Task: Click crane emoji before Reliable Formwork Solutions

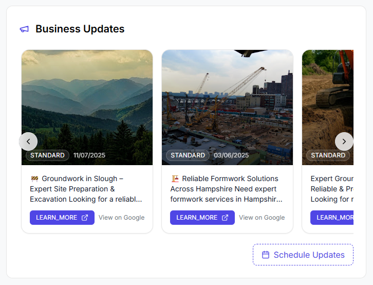Action: pyautogui.click(x=175, y=179)
